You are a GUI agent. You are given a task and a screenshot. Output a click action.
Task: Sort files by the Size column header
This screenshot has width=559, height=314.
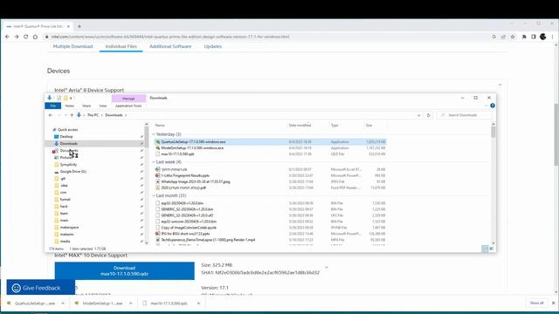point(369,126)
